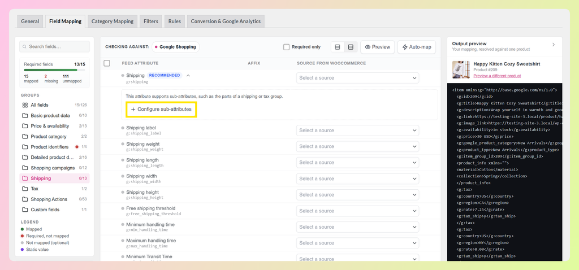Click the Product identifiers folder icon
The width and height of the screenshot is (579, 270).
25,147
